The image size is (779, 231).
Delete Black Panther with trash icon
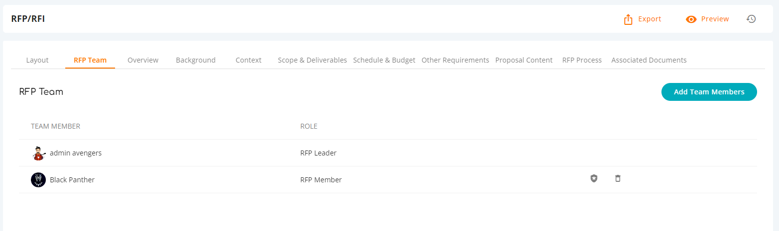[618, 178]
